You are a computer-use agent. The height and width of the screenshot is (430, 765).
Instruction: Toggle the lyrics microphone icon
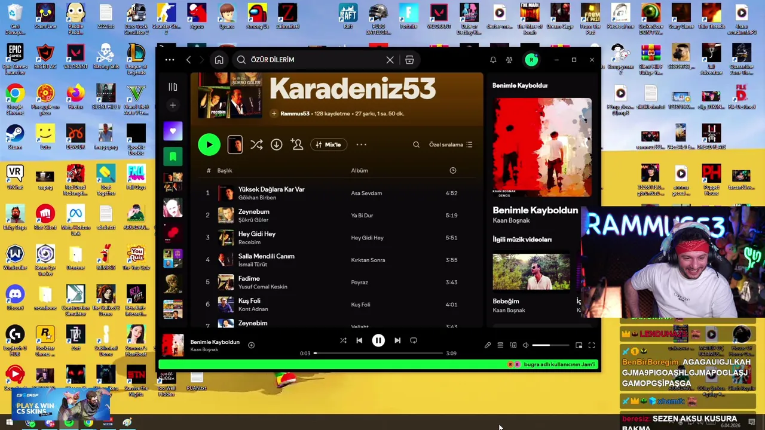pyautogui.click(x=488, y=345)
